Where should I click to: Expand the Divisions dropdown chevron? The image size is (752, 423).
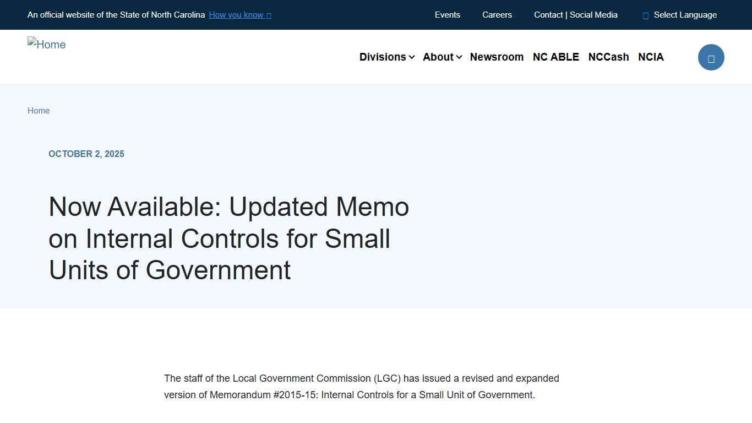(412, 57)
